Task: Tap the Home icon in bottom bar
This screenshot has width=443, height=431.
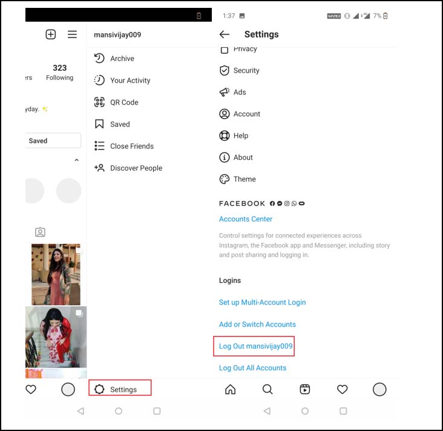Action: coord(230,389)
